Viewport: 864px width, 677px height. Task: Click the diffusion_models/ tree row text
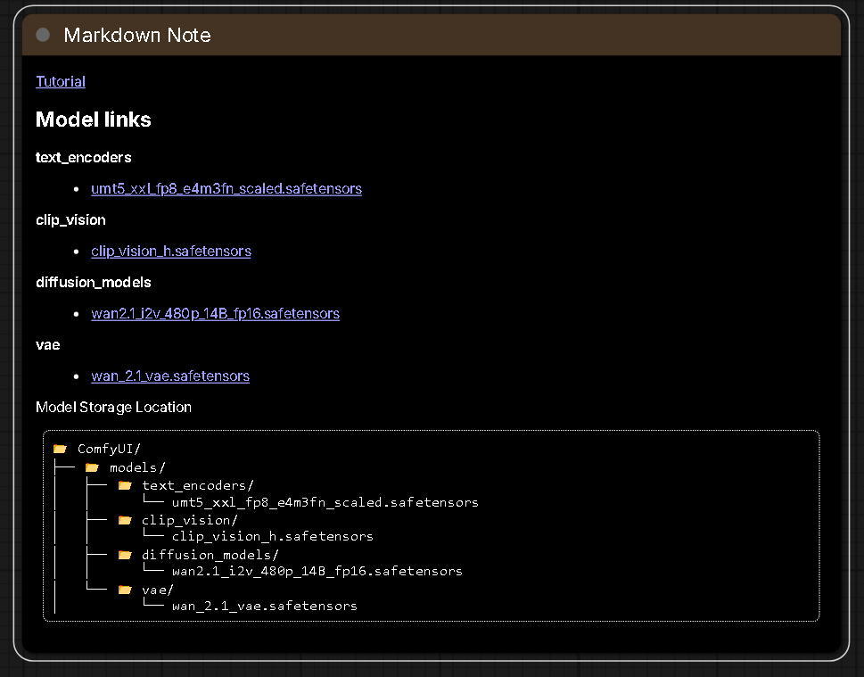210,555
